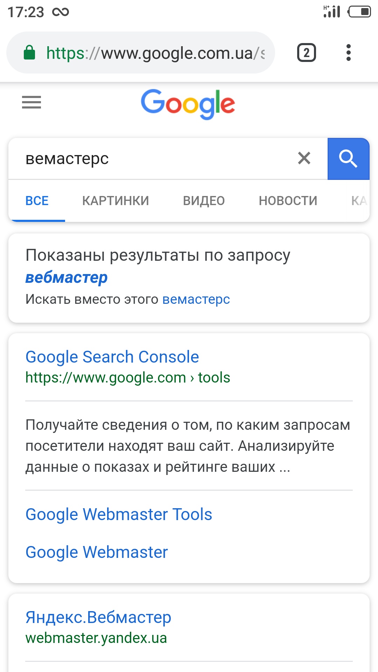Open the Google hamburger menu
Viewport: 378px width, 672px height.
[x=31, y=102]
